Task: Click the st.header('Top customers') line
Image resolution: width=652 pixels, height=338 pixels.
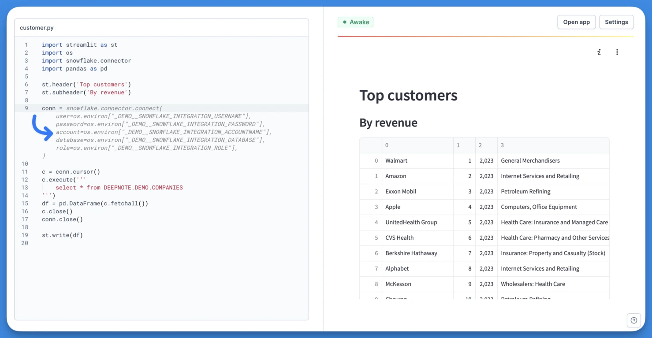Action: point(86,84)
